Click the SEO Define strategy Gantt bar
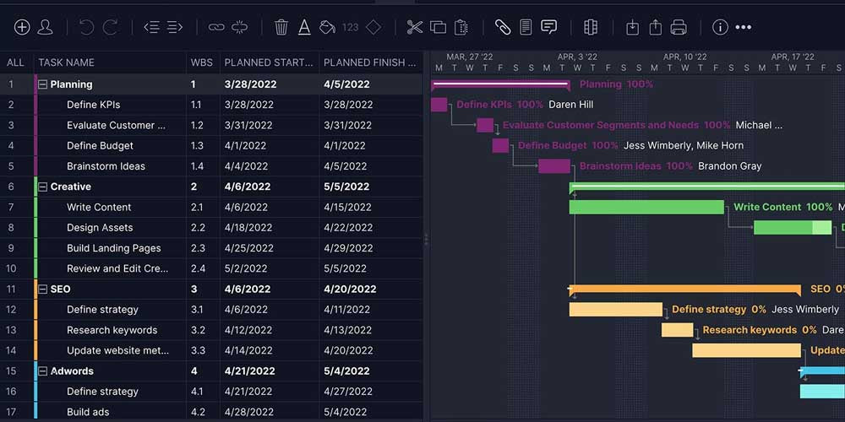845x422 pixels. (616, 310)
